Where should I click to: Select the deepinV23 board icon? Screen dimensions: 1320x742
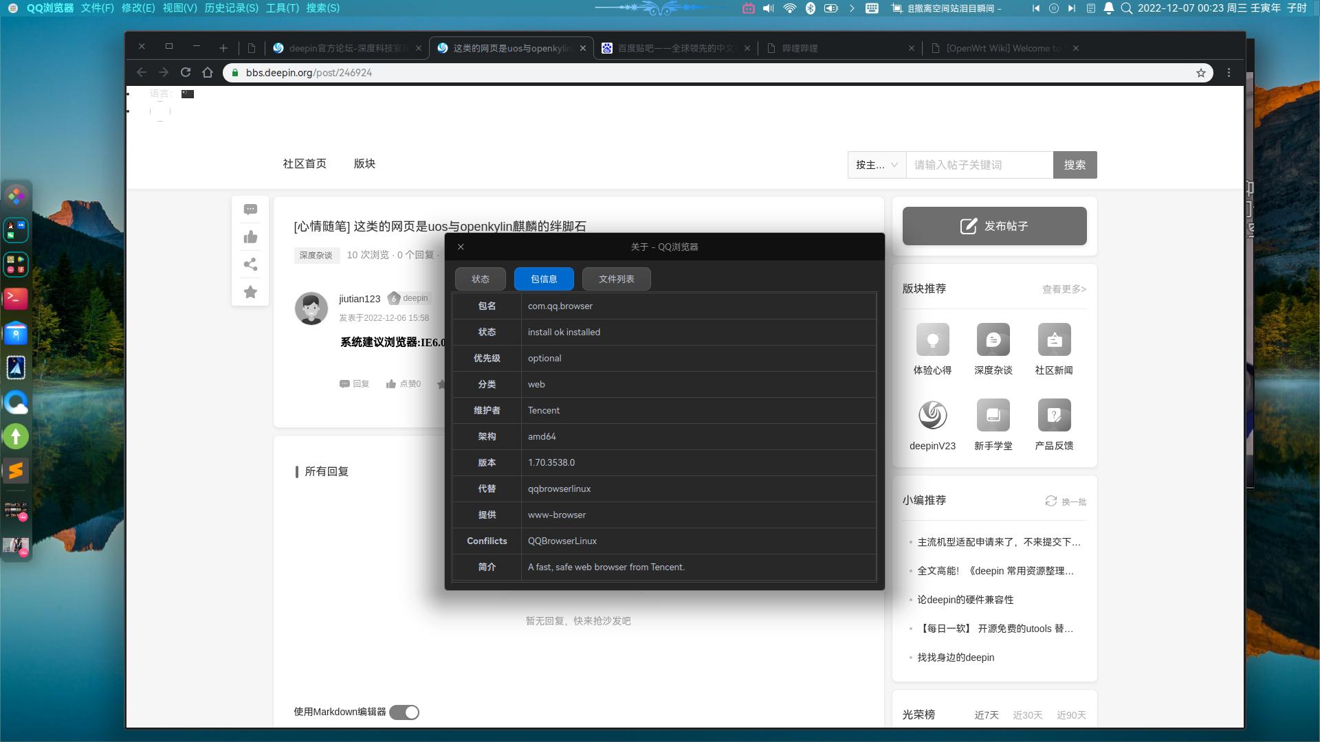click(932, 415)
